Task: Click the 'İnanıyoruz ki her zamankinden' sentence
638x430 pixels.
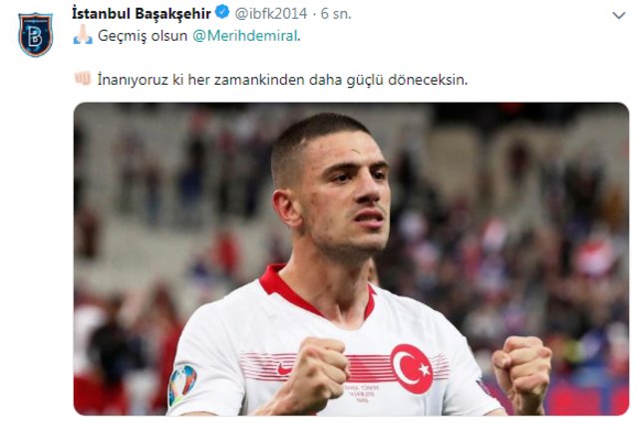Action: (282, 80)
